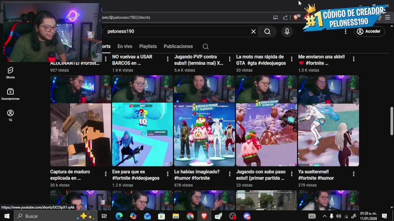The width and height of the screenshot is (394, 221).
Task: Click title 'Me enviaron una skin!!'
Action: tap(321, 60)
